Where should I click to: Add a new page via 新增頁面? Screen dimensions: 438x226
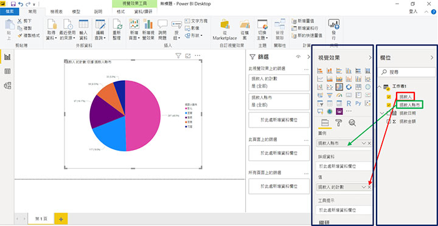point(134,30)
